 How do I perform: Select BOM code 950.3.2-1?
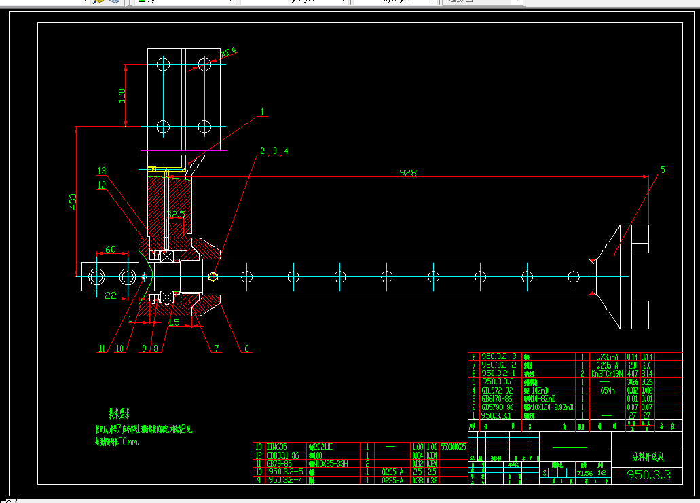point(498,373)
